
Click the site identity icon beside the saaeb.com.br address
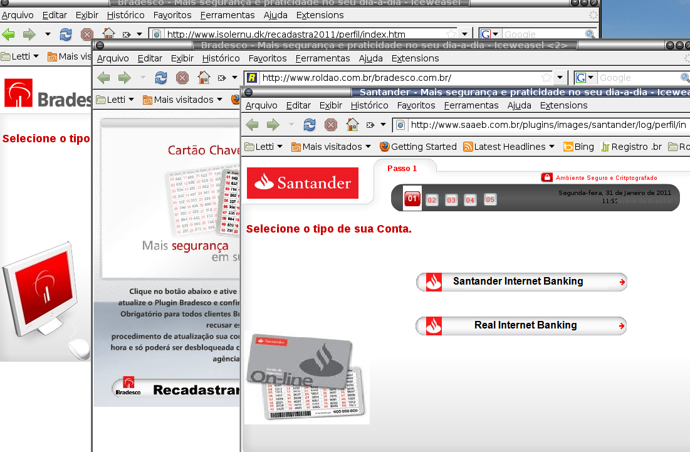click(400, 125)
